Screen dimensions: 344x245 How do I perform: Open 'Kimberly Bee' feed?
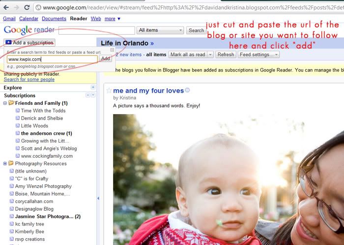[x=29, y=232]
